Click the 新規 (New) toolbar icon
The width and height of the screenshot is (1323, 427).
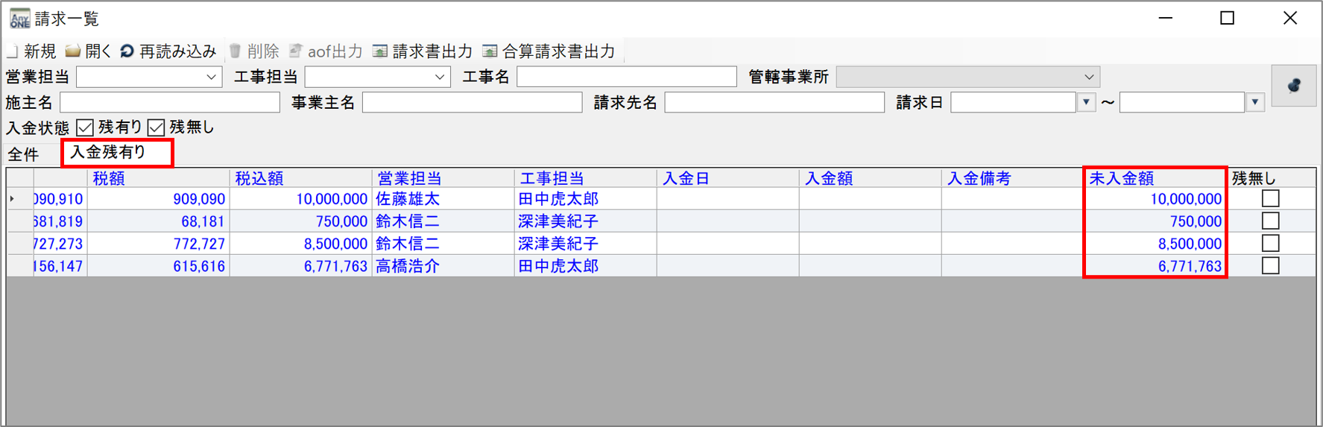click(13, 51)
